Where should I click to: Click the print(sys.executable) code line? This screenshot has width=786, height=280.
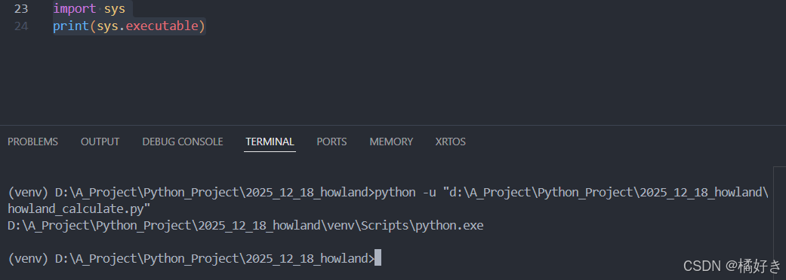(x=129, y=26)
